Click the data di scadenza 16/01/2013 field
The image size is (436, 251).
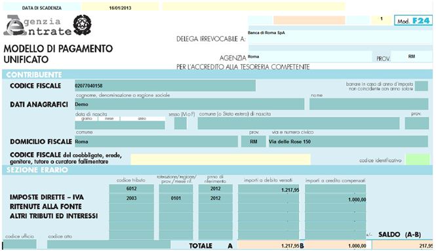click(120, 7)
